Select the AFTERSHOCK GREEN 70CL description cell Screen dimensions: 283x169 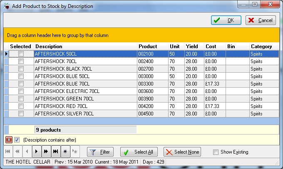coord(86,98)
